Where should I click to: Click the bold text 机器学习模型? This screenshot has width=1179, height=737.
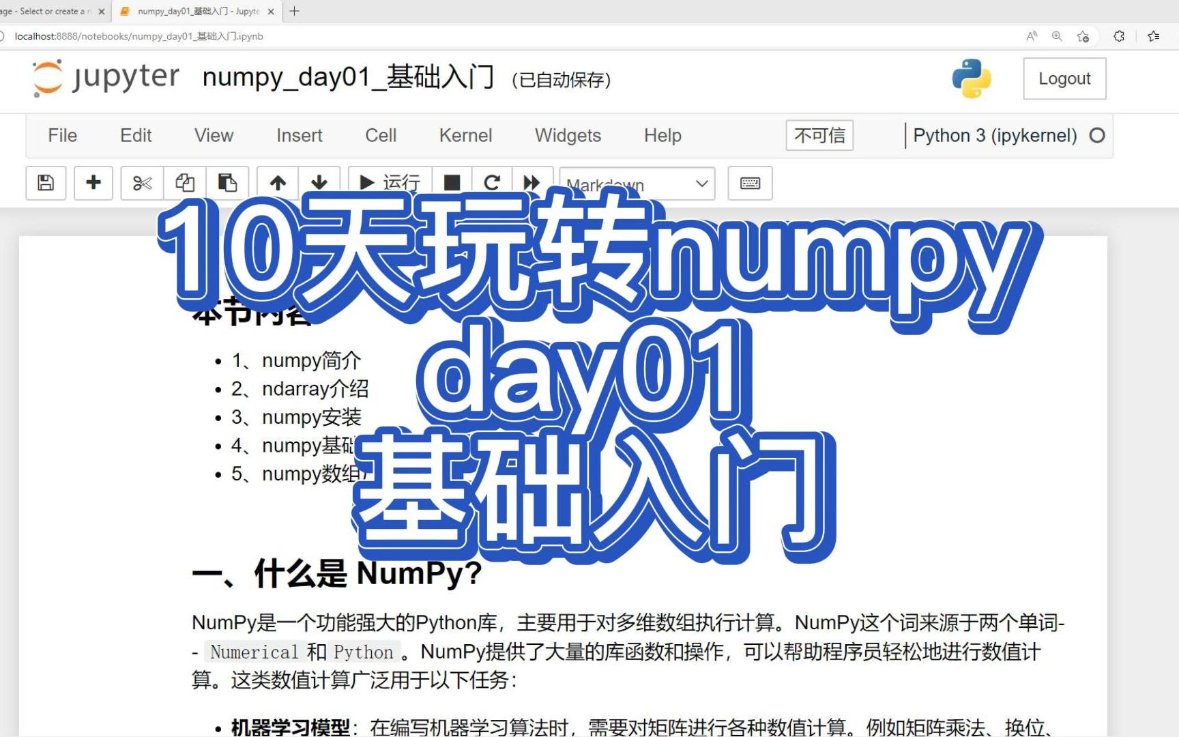pos(291,727)
